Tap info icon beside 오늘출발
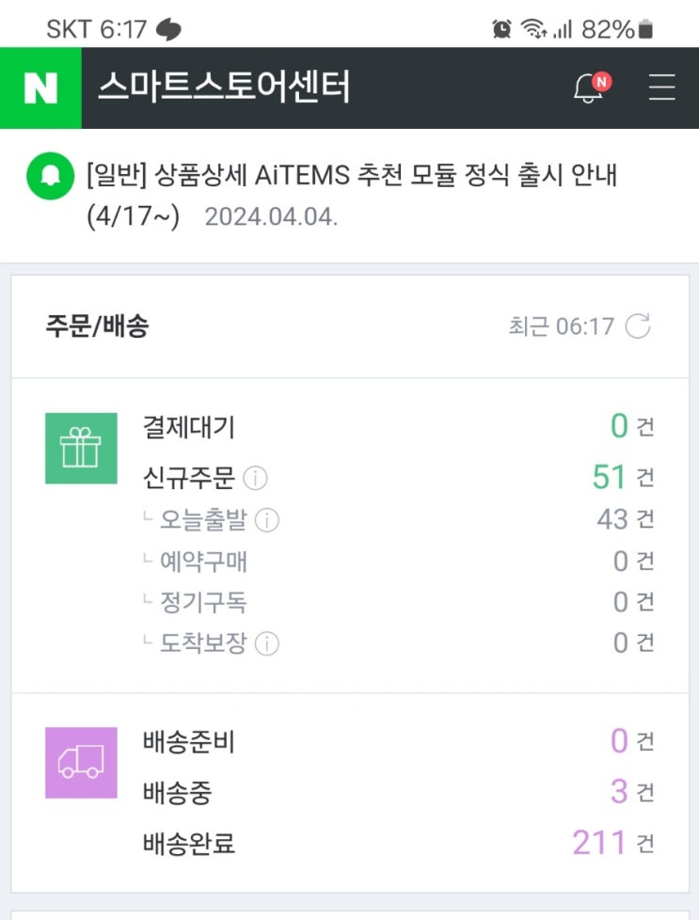Image resolution: width=699 pixels, height=920 pixels. (267, 520)
